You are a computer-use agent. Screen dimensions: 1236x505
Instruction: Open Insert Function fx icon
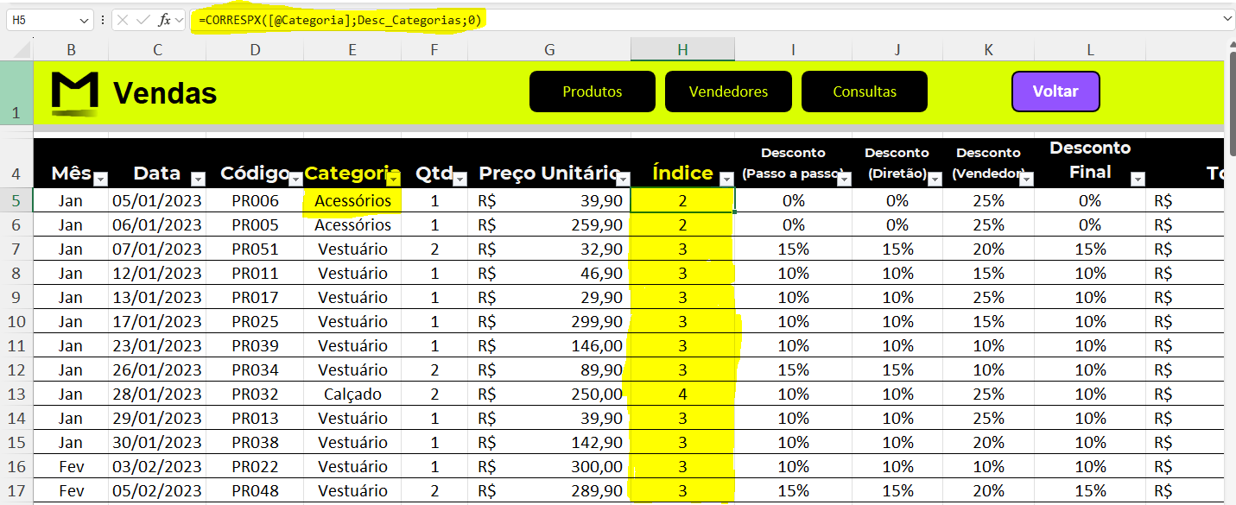[x=164, y=20]
